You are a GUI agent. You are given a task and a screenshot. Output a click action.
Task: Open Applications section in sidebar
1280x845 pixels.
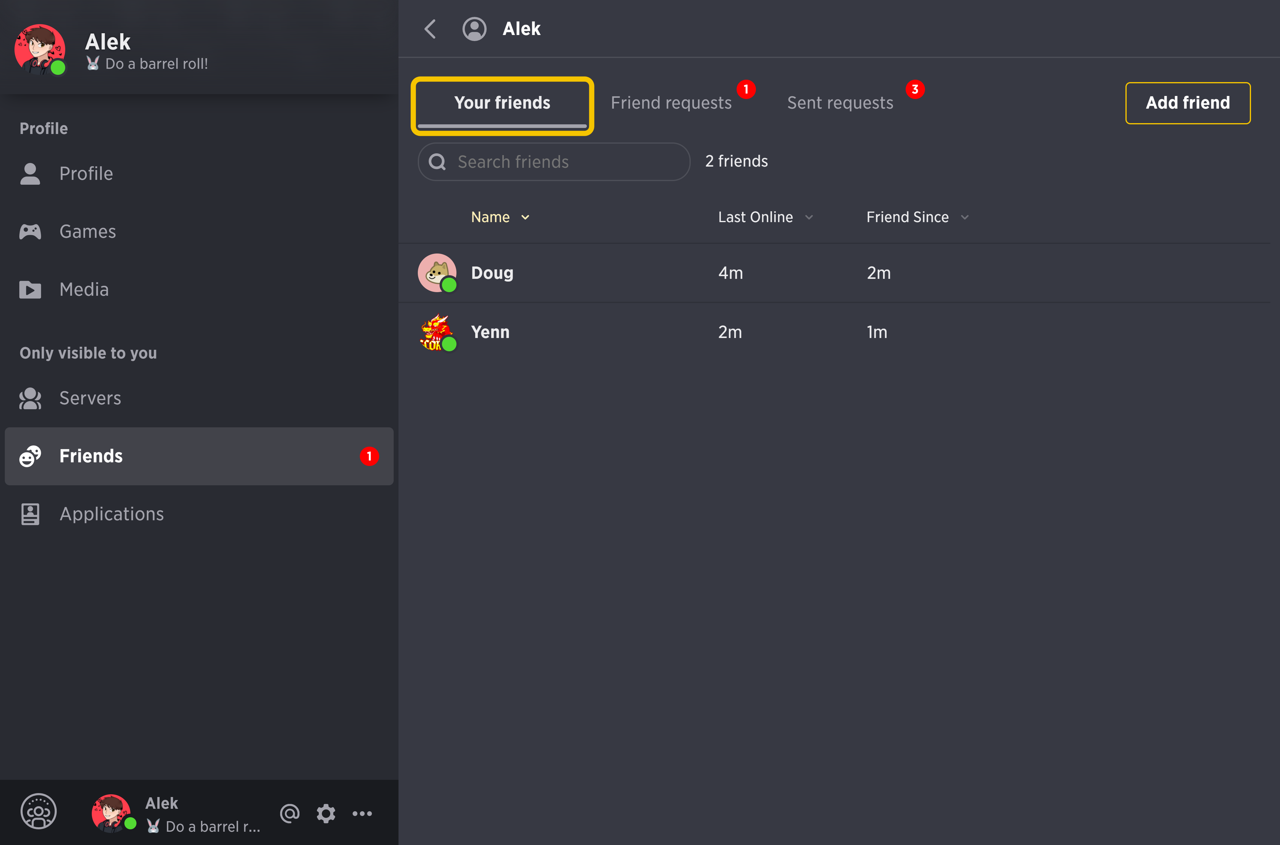(199, 514)
